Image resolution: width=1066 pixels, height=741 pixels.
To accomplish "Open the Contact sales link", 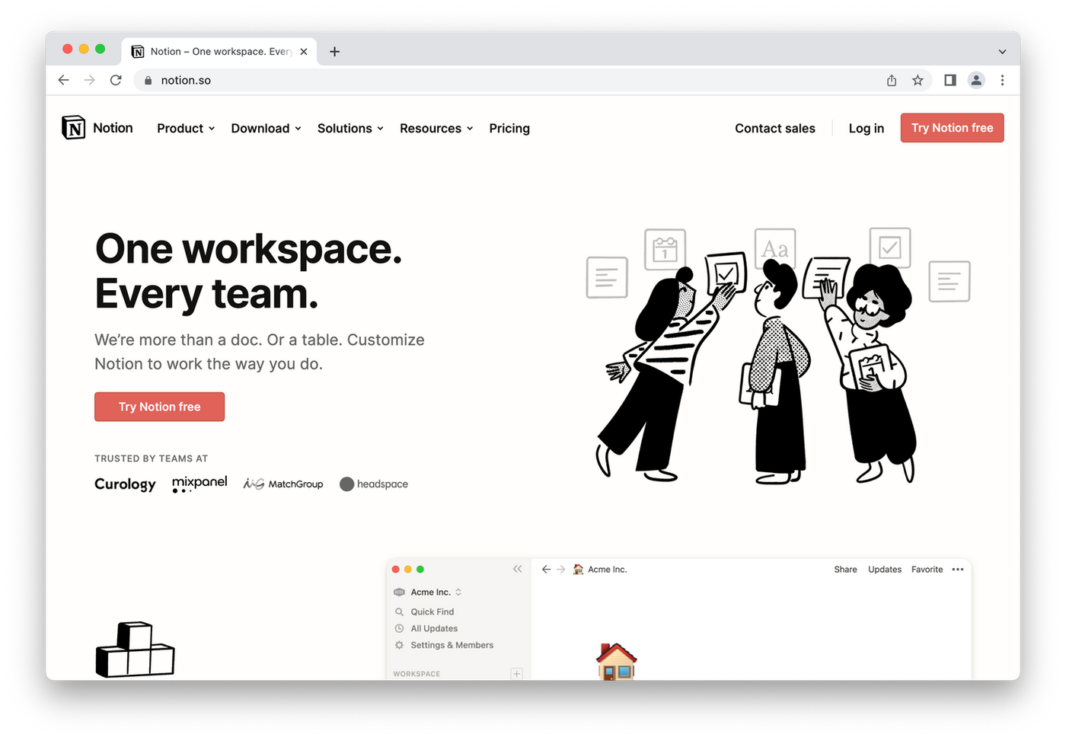I will [774, 128].
